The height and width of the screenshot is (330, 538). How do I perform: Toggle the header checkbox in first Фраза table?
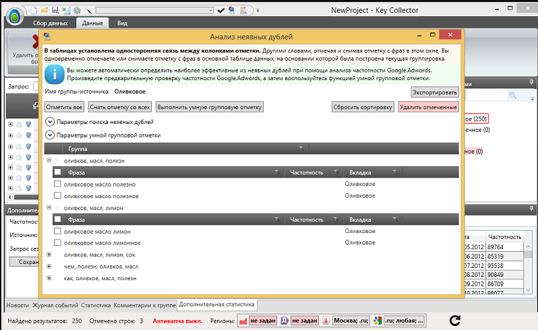pos(58,172)
